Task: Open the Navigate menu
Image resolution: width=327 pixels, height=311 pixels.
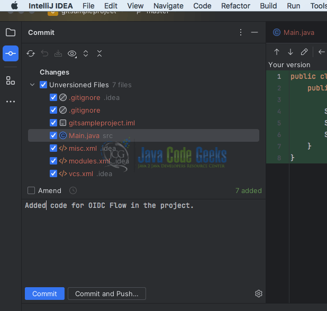Action: pyautogui.click(x=168, y=6)
